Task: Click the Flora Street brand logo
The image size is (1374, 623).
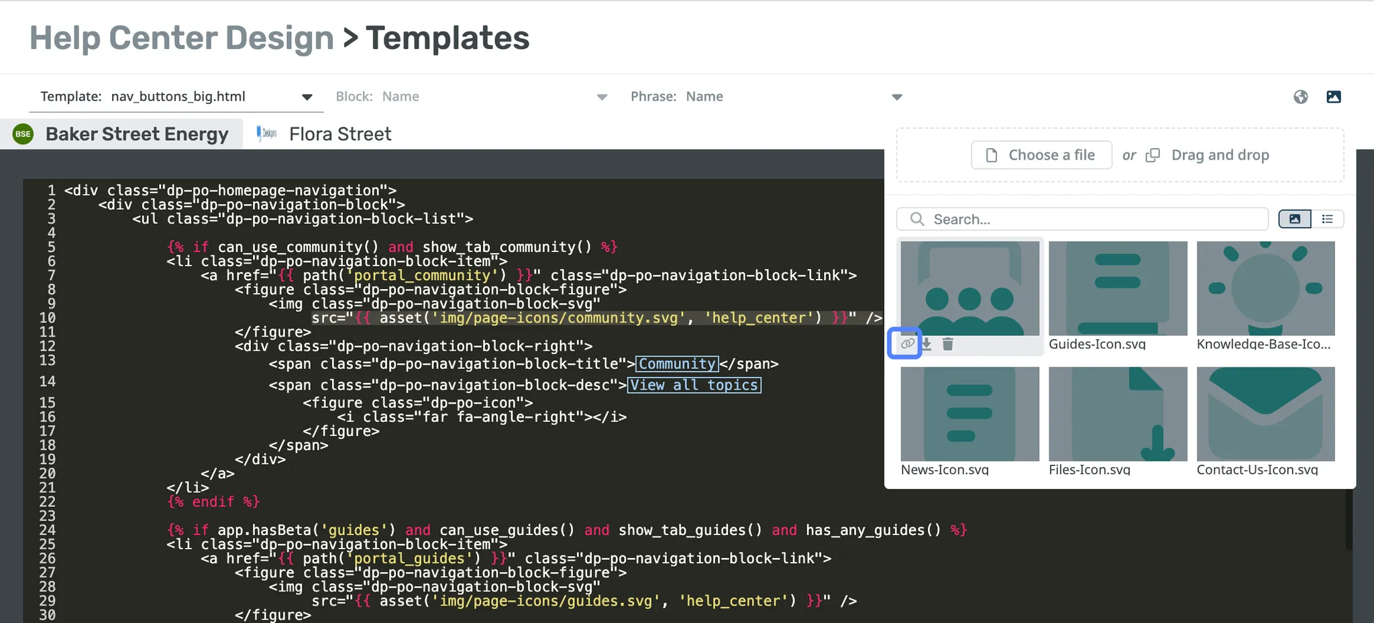Action: point(266,133)
